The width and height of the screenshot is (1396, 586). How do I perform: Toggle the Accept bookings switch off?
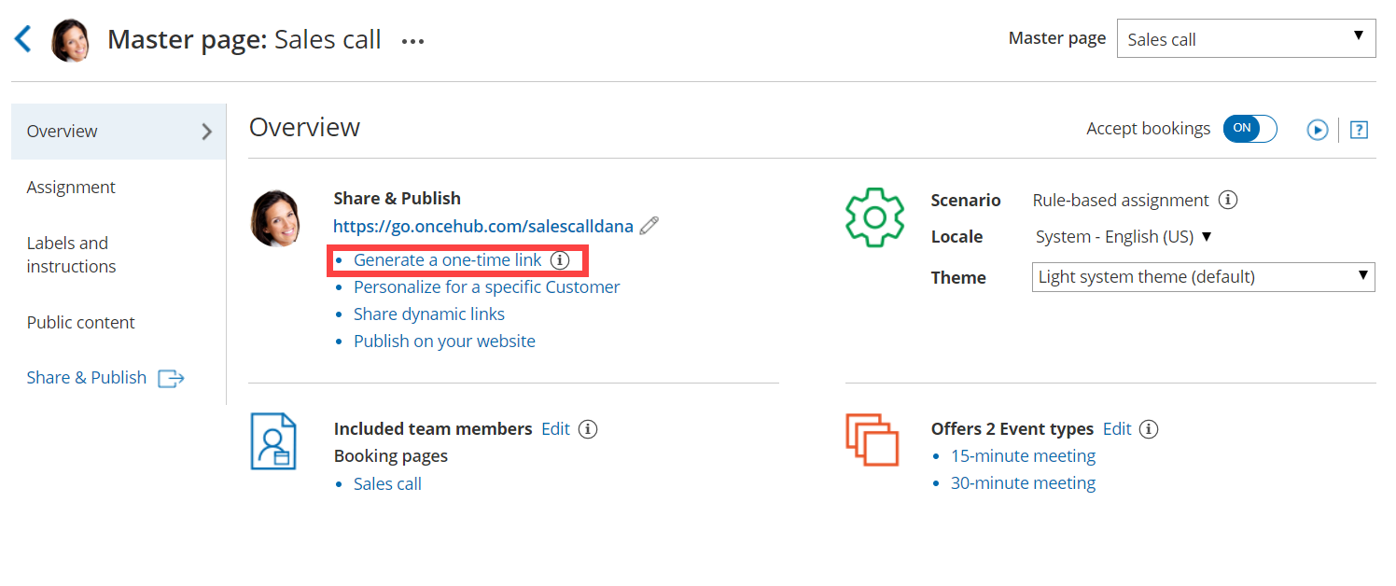1249,129
